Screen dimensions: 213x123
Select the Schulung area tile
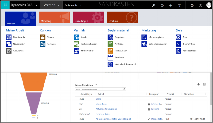click(122, 17)
